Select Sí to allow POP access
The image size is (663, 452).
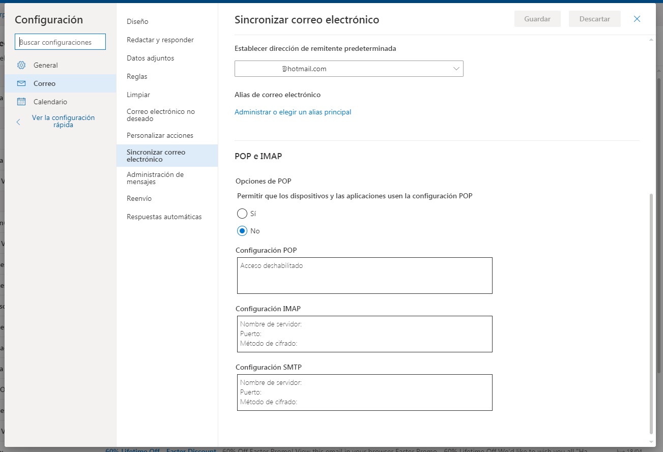242,214
